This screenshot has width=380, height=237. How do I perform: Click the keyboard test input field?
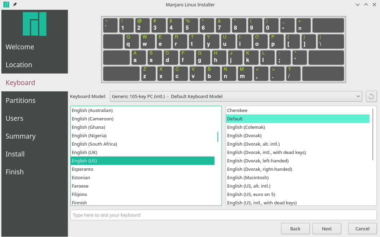tap(224, 215)
